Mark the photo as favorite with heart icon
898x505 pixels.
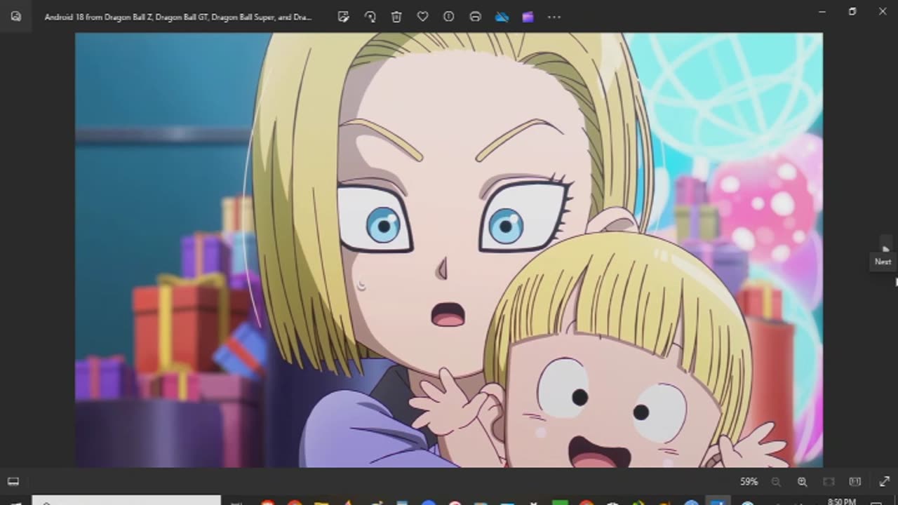click(x=422, y=17)
